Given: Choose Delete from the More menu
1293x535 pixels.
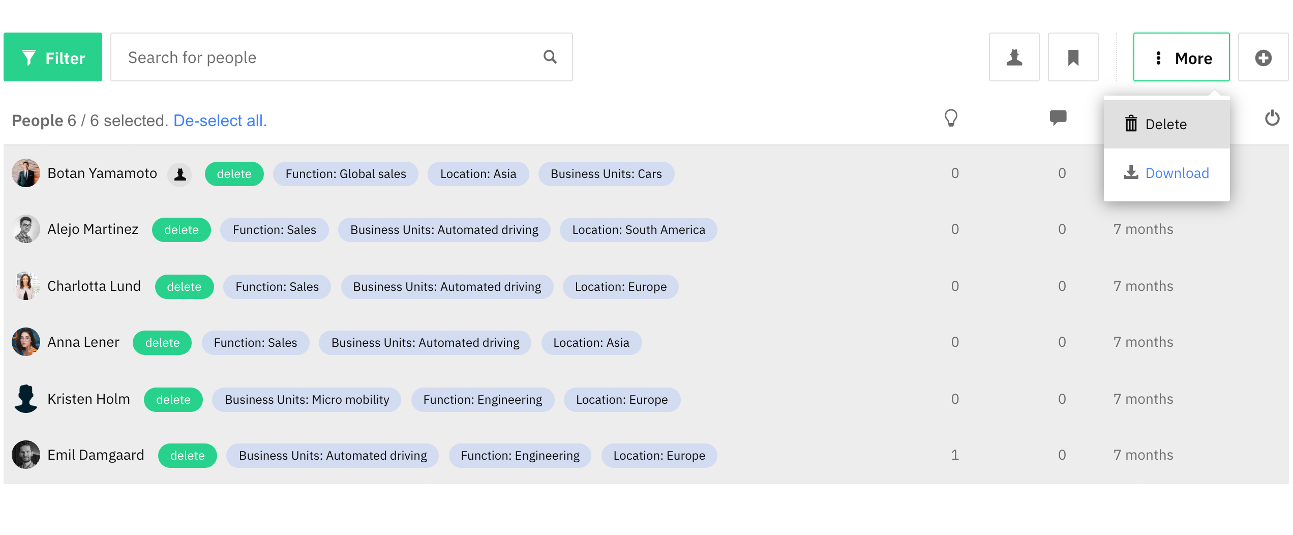Looking at the screenshot, I should click(x=1166, y=124).
